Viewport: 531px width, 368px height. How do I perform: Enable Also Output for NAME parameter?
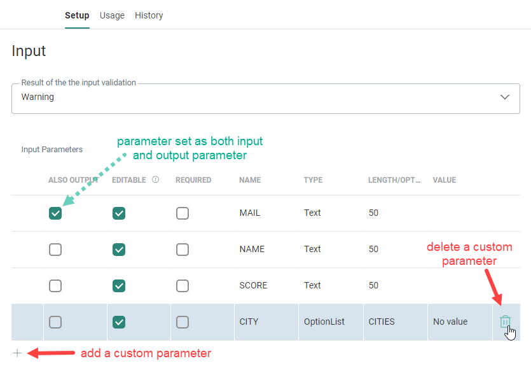55,250
